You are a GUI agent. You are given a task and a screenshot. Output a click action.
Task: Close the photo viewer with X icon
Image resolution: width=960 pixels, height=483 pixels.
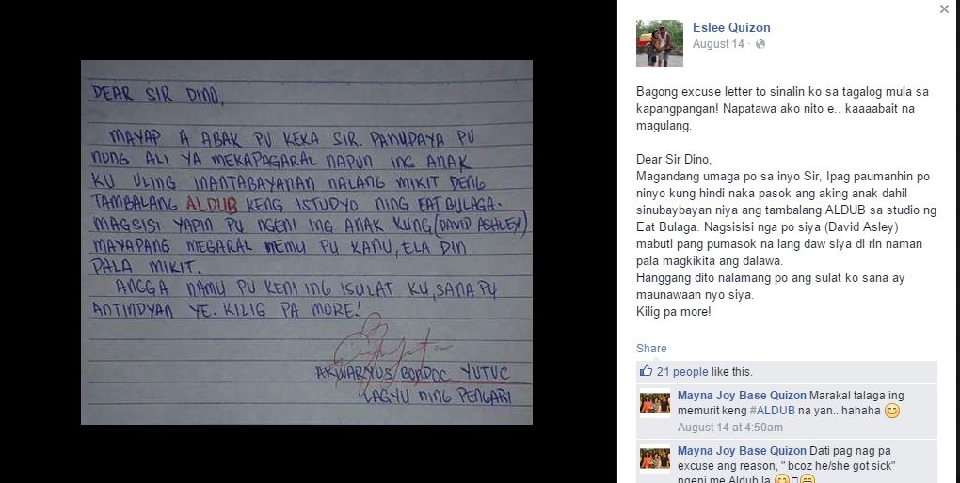(x=944, y=9)
